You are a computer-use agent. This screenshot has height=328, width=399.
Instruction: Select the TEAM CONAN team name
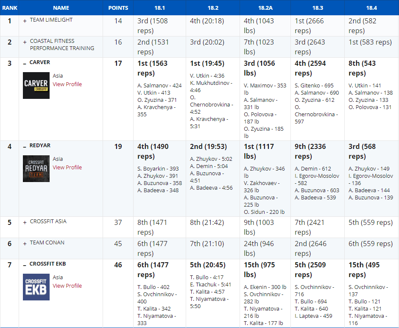click(47, 243)
